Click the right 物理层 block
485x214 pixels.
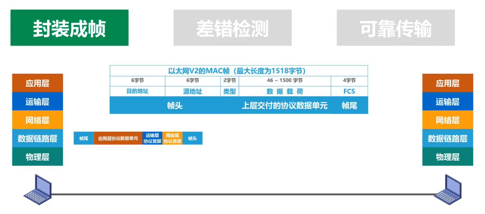click(448, 157)
